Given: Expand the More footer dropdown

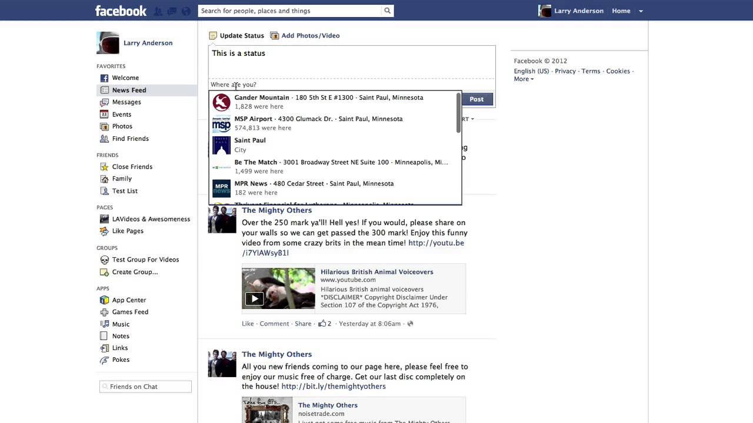Looking at the screenshot, I should (524, 79).
